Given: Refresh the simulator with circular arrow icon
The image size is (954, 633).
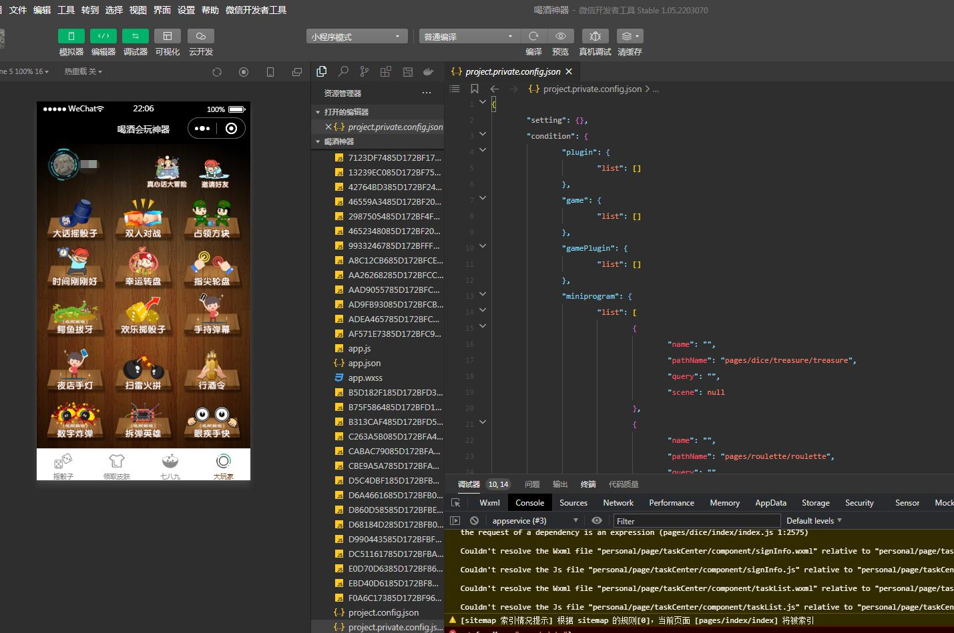Looking at the screenshot, I should pos(217,72).
